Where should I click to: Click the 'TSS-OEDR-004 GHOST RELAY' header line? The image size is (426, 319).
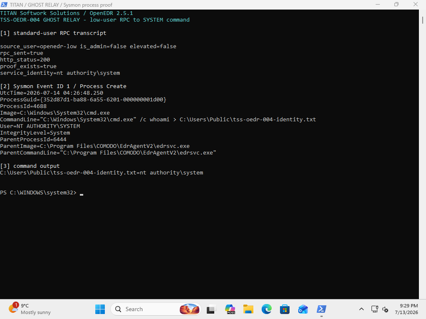(95, 20)
